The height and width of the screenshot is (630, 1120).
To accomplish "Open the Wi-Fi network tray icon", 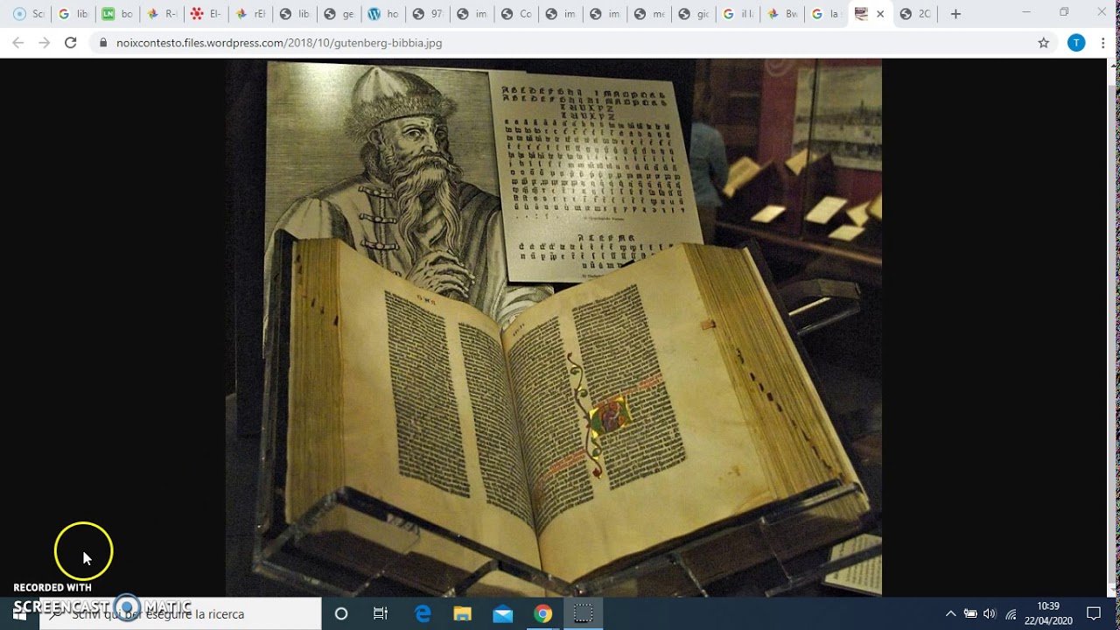I will pyautogui.click(x=1011, y=614).
